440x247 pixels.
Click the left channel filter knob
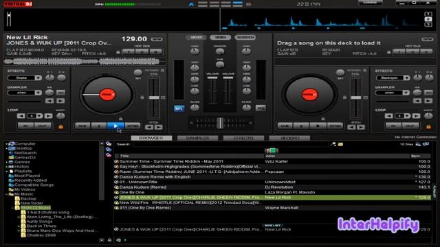click(195, 108)
